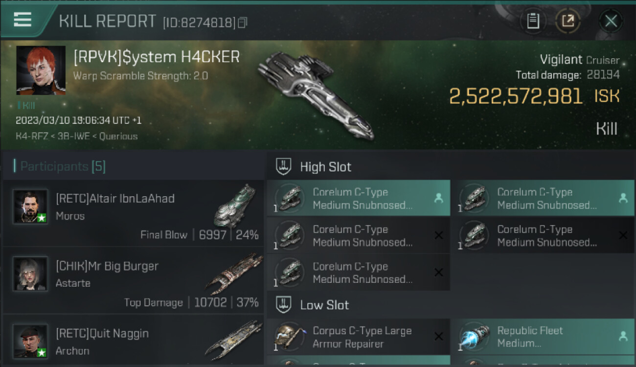The width and height of the screenshot is (636, 367).
Task: Click the High Slot section icon
Action: click(284, 167)
